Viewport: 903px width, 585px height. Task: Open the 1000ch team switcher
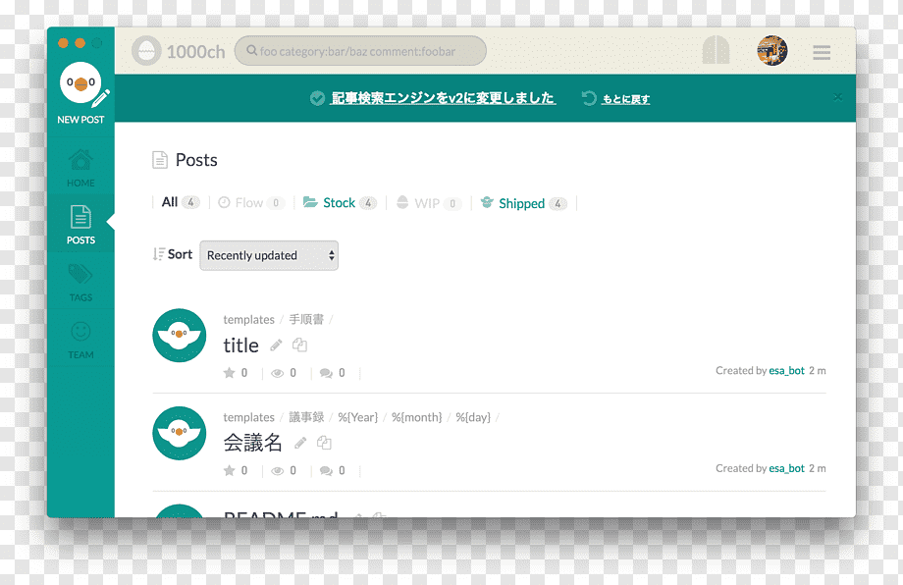click(x=179, y=51)
